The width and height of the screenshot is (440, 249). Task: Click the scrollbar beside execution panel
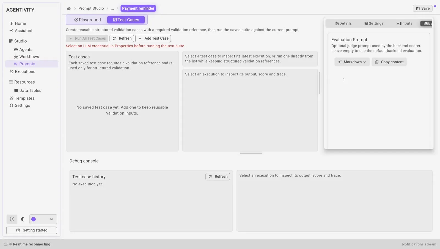(x=320, y=83)
